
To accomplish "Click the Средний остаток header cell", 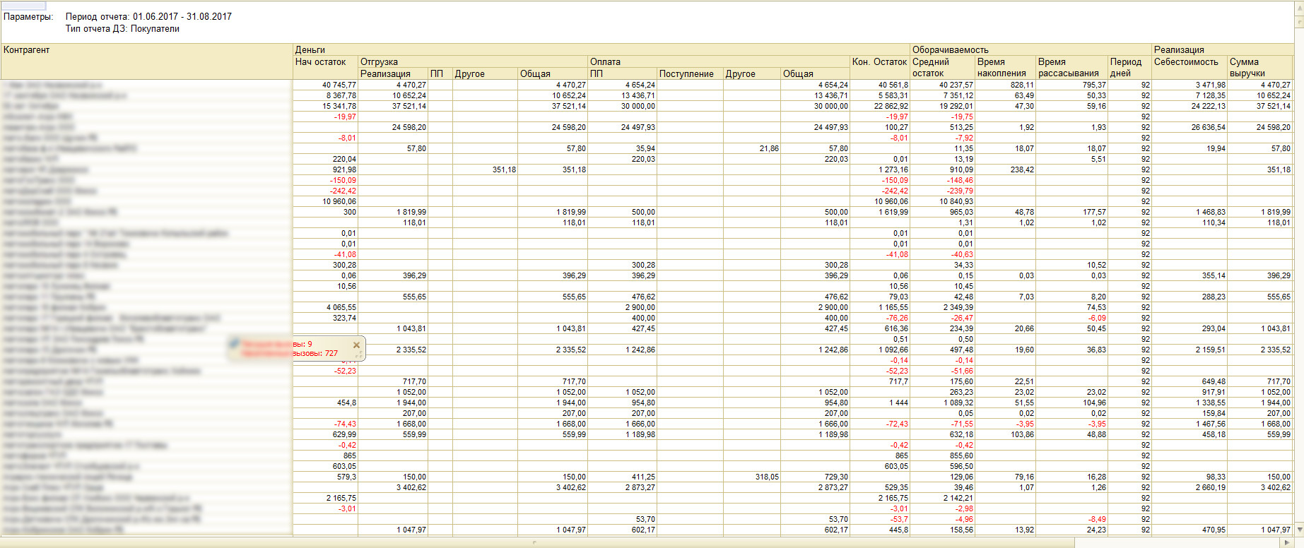I will tap(941, 67).
